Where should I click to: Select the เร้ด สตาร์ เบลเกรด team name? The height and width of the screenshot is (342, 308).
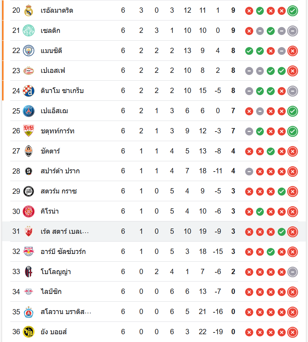coord(65,232)
